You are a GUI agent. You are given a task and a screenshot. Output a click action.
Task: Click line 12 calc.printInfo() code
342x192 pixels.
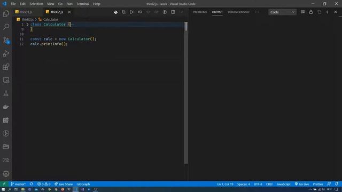point(49,44)
